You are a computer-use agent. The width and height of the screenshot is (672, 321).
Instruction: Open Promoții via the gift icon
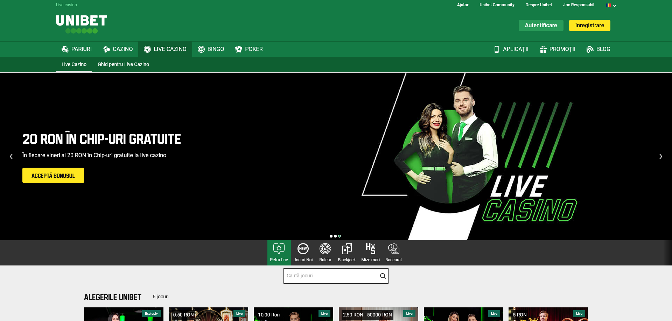[x=543, y=49]
